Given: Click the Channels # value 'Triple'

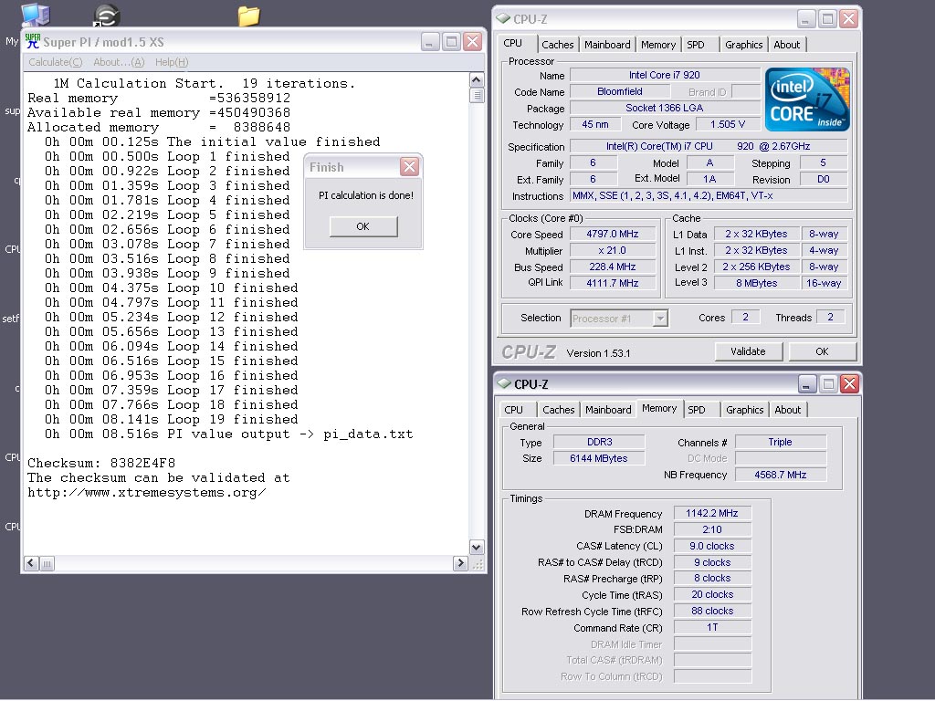Looking at the screenshot, I should [781, 443].
